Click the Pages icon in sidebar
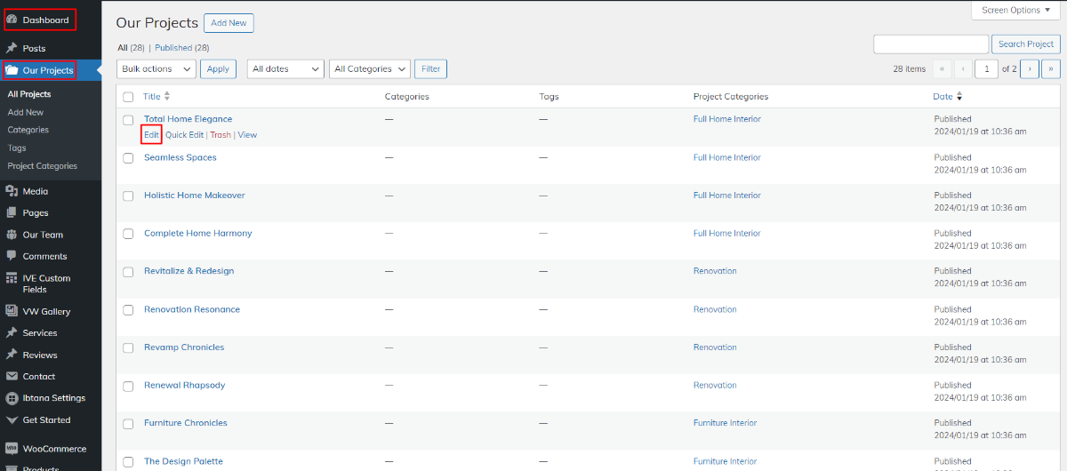This screenshot has width=1067, height=471. tap(12, 213)
